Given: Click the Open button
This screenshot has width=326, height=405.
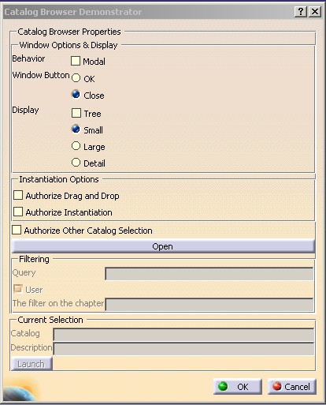Looking at the screenshot, I should click(163, 246).
